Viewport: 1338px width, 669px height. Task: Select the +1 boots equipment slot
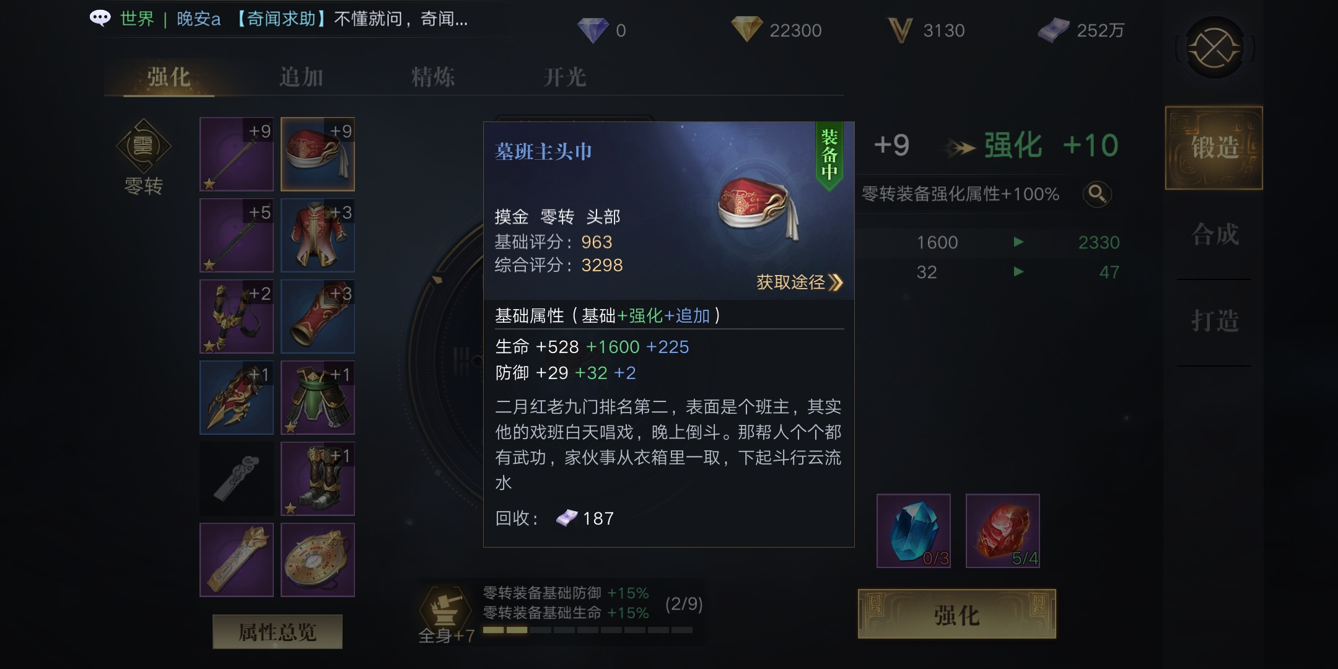[x=318, y=479]
